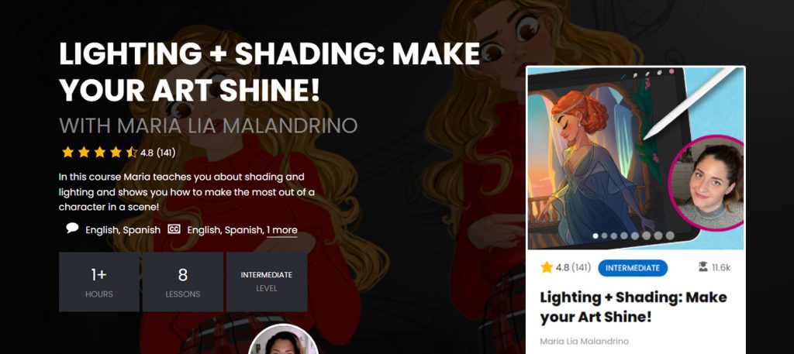Click the half-filled star in header rating

[x=132, y=153]
